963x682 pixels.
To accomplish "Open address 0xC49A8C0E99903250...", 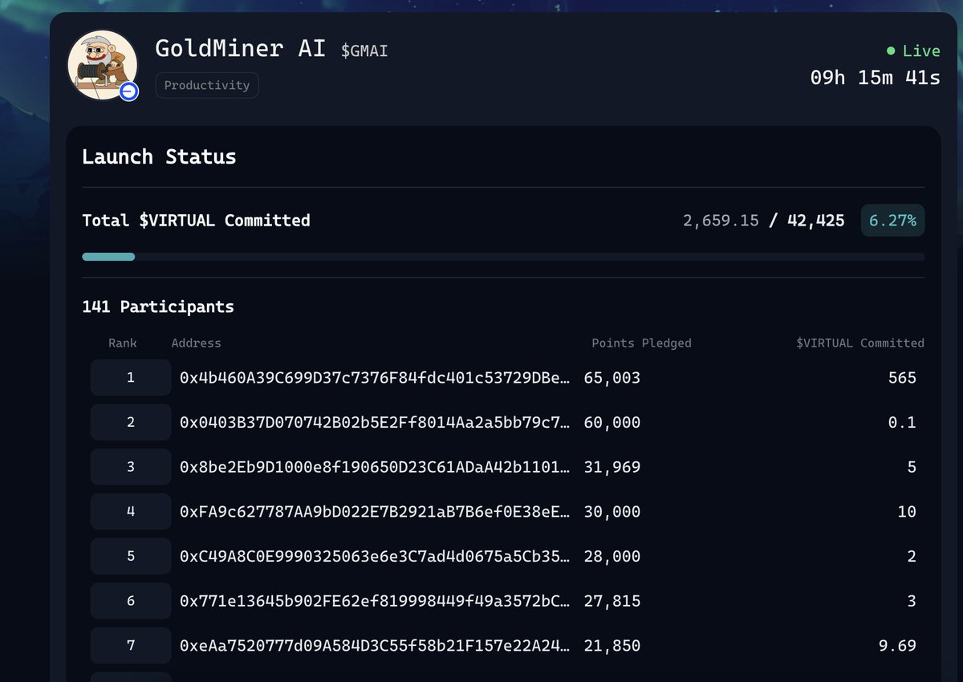I will tap(376, 556).
